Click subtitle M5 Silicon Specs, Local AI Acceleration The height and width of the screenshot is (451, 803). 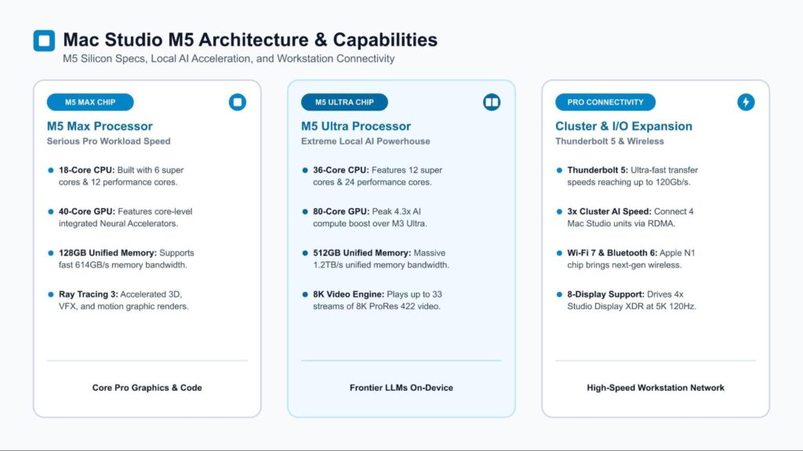(x=228, y=59)
